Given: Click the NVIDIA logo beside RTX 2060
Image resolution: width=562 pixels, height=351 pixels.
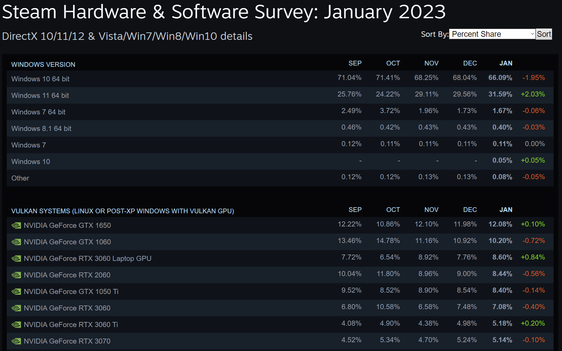Looking at the screenshot, I should click(x=16, y=275).
